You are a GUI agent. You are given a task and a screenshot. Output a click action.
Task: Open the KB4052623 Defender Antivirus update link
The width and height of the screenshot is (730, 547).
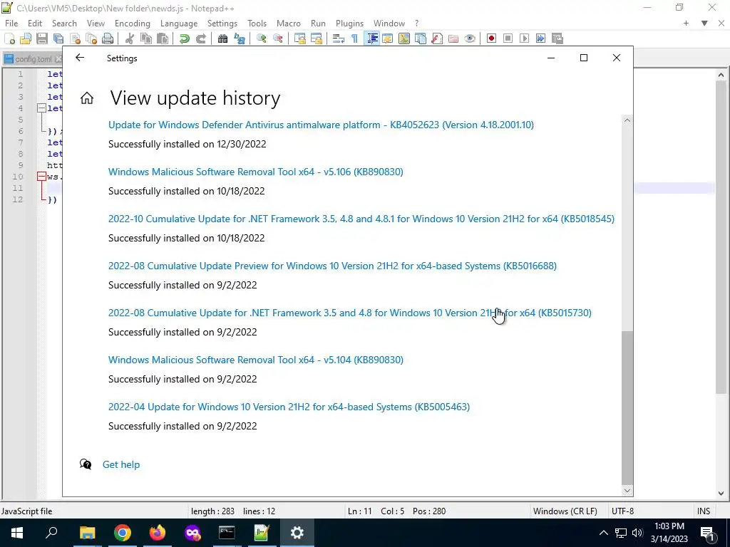321,125
